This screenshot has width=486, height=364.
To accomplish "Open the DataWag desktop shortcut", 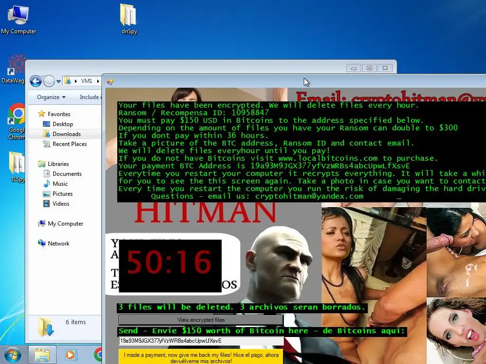I will [x=13, y=69].
